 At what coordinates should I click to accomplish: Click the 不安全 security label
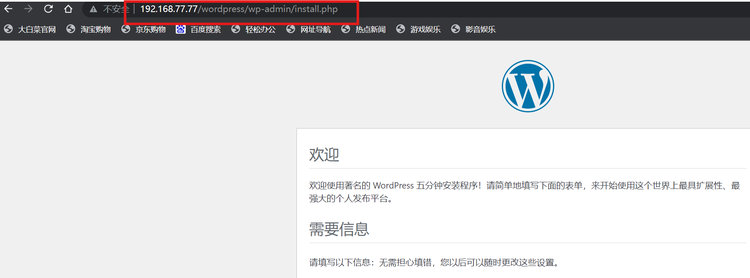click(x=116, y=9)
